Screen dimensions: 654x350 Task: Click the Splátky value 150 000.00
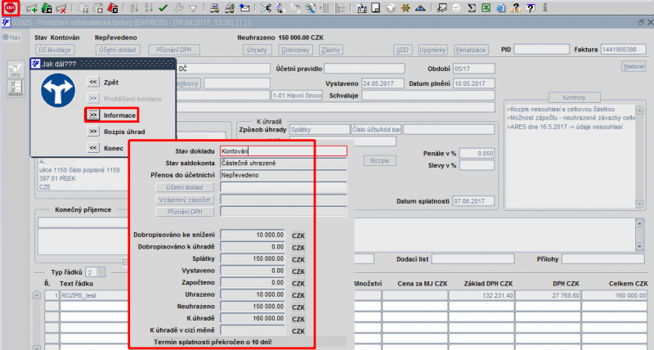point(253,258)
